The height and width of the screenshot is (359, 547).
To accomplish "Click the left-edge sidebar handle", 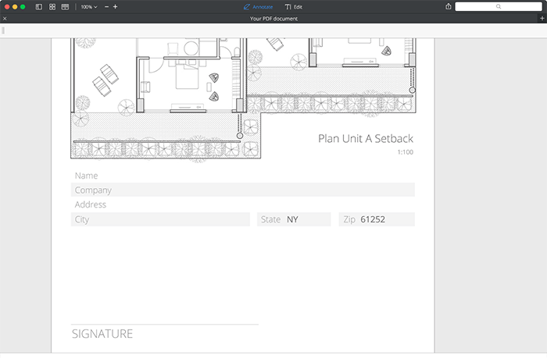I will click(x=3, y=30).
